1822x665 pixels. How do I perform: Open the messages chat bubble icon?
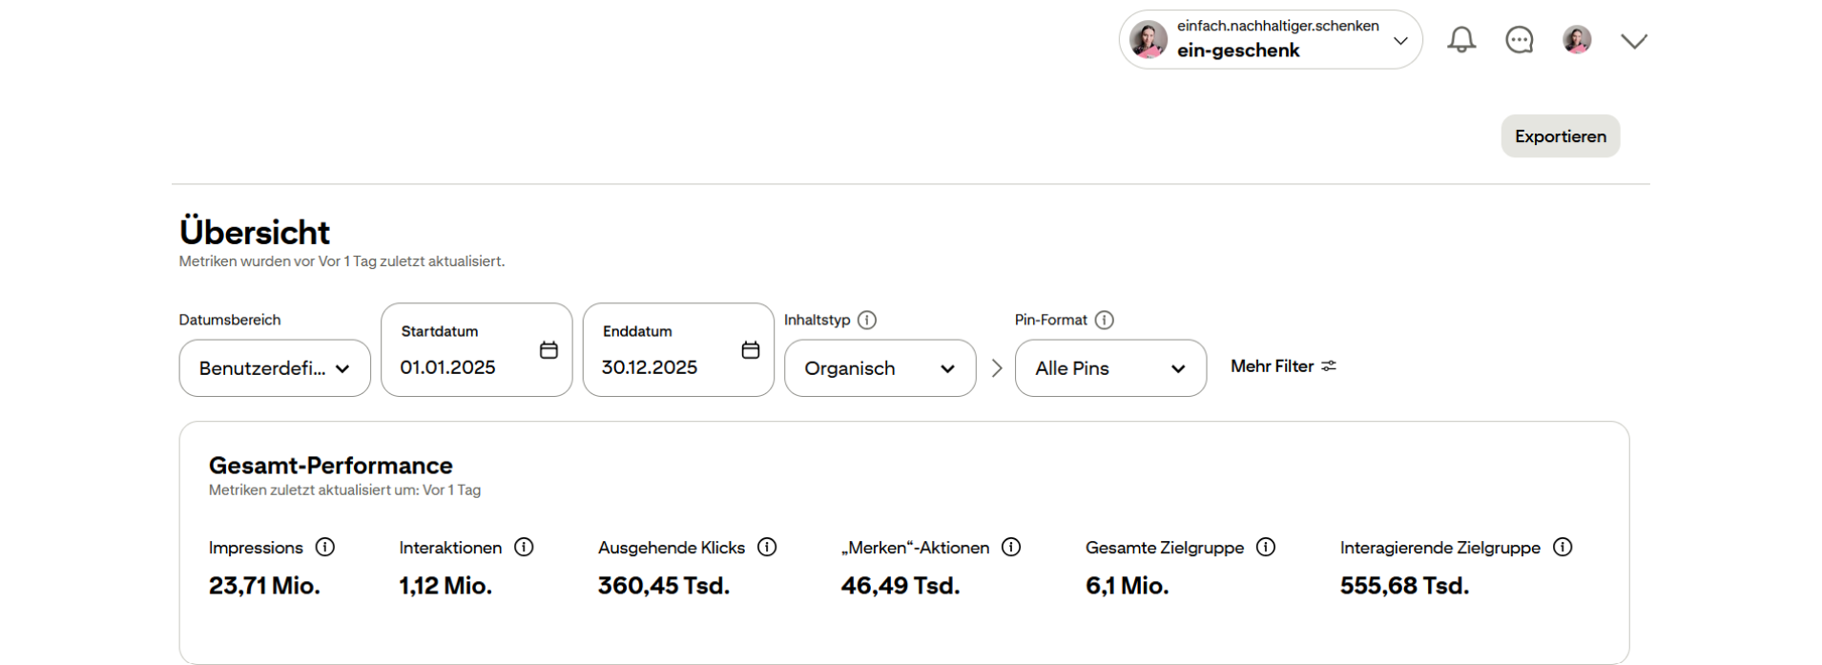[1519, 40]
